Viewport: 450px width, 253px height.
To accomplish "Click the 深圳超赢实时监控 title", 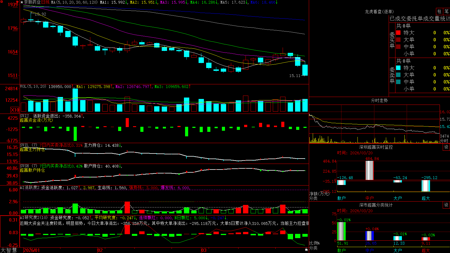I will 376,147.
